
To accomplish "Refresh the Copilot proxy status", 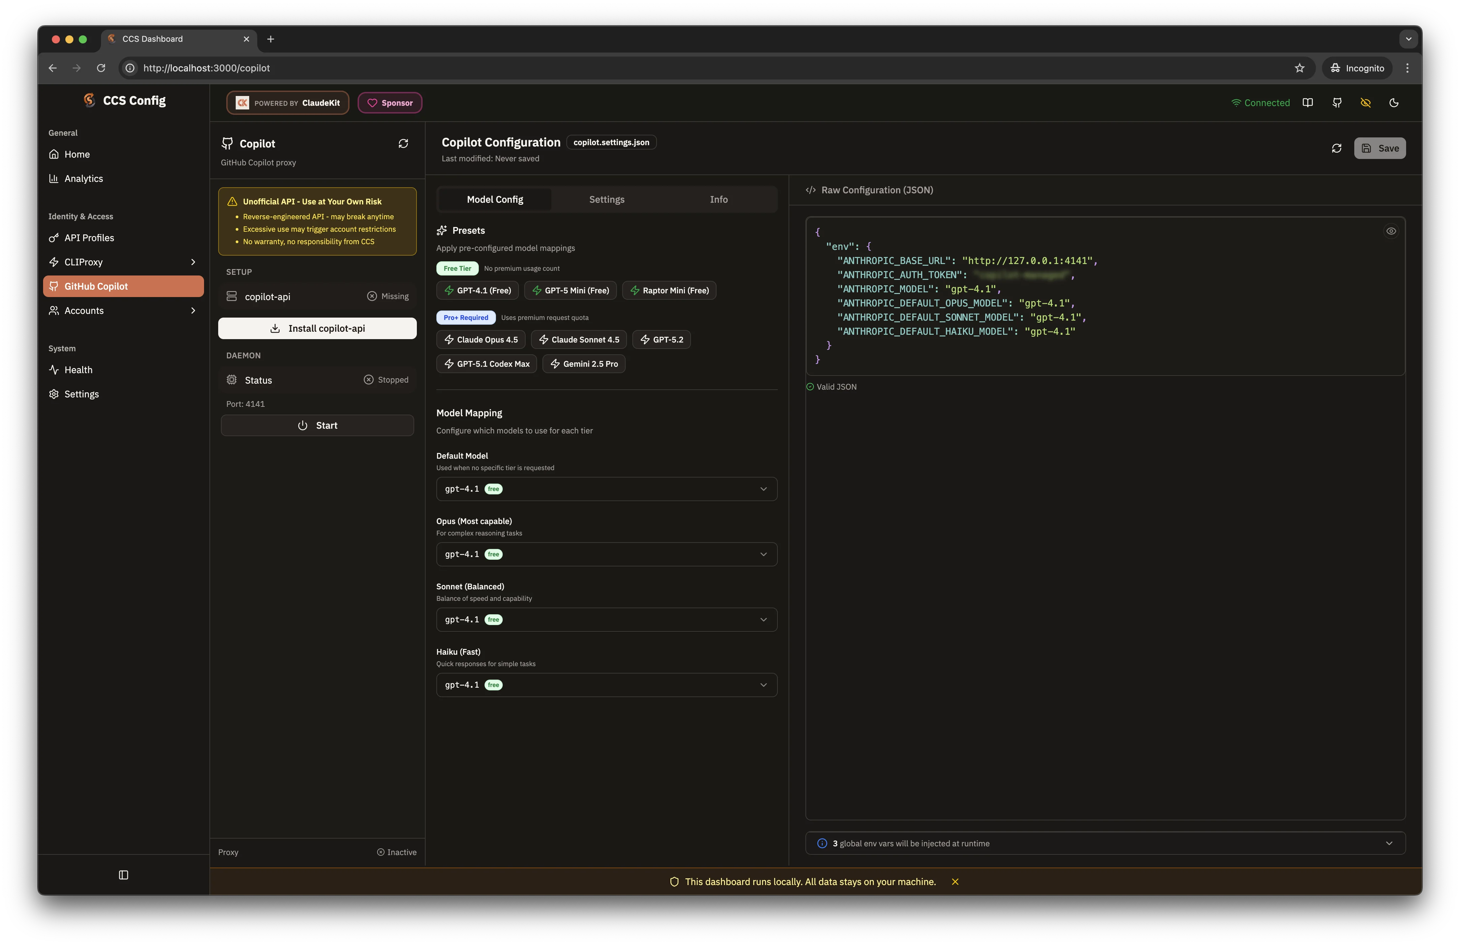I will pyautogui.click(x=403, y=143).
